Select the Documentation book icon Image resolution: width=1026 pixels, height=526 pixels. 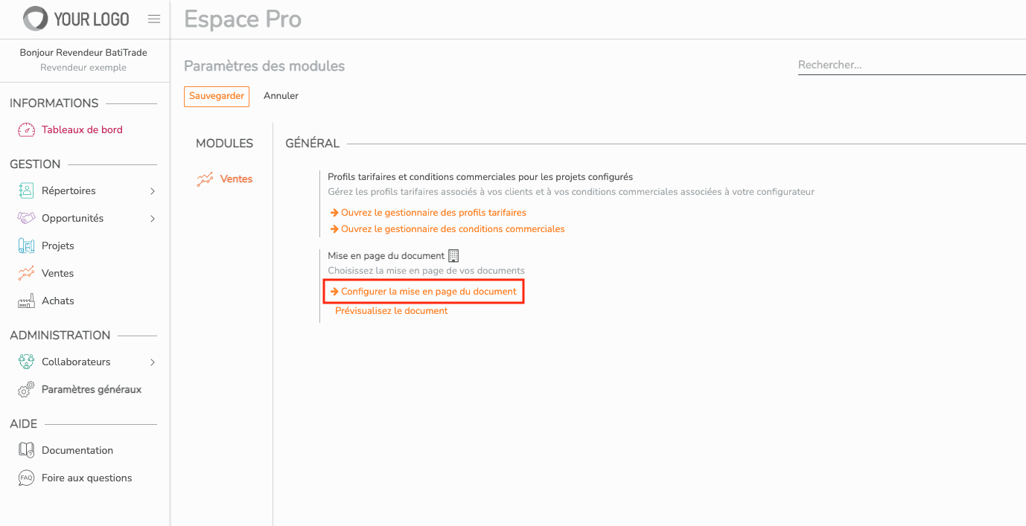[27, 450]
